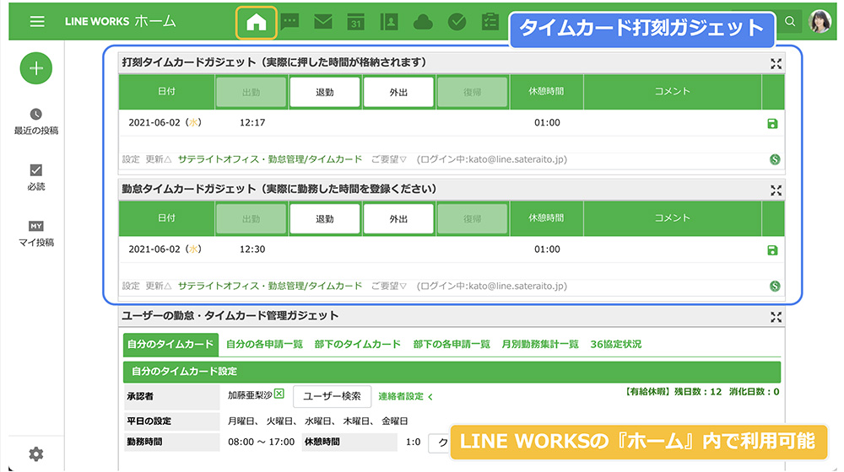This screenshot has height=472, width=844.
Task: Switch to 部下のタイムカード tab
Action: [x=357, y=345]
